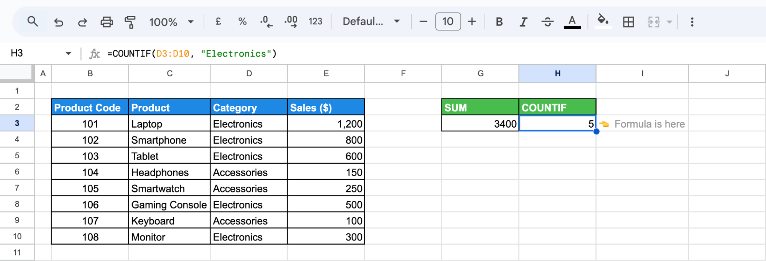
Task: Click the Laptop cell
Action: click(x=169, y=124)
